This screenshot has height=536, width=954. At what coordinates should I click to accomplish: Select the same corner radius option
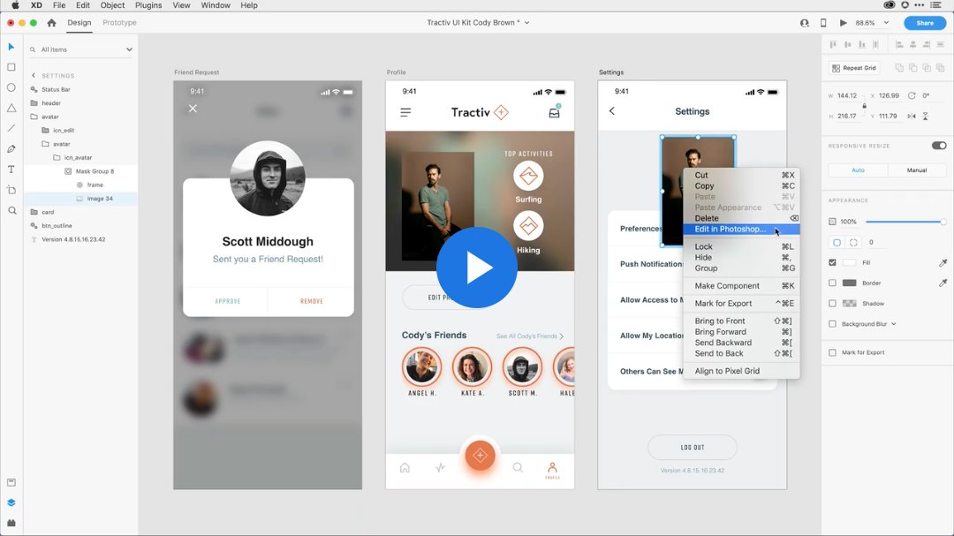837,242
